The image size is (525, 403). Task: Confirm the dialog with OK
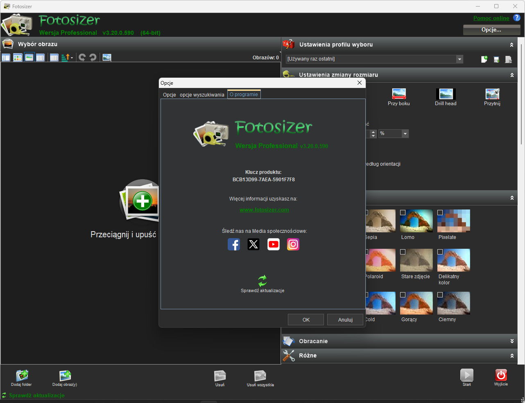click(306, 320)
